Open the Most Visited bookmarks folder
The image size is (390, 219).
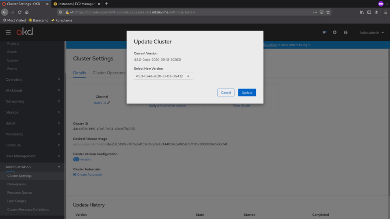(x=14, y=20)
